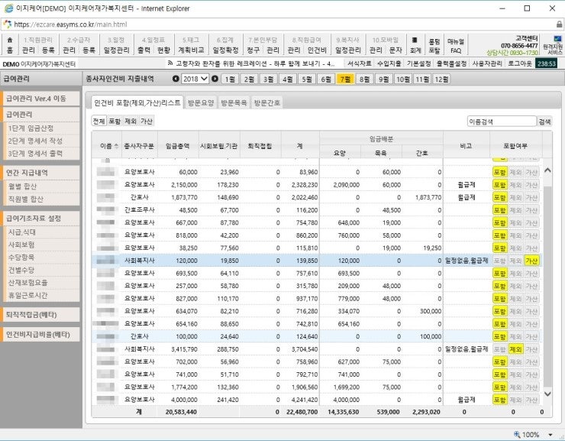The width and height of the screenshot is (565, 441).
Task: Toggle 포함 on the 사회복지사 120,000 row
Action: [x=500, y=261]
